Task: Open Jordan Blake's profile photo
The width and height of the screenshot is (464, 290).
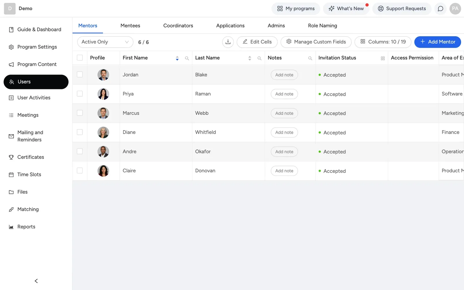Action: click(103, 75)
